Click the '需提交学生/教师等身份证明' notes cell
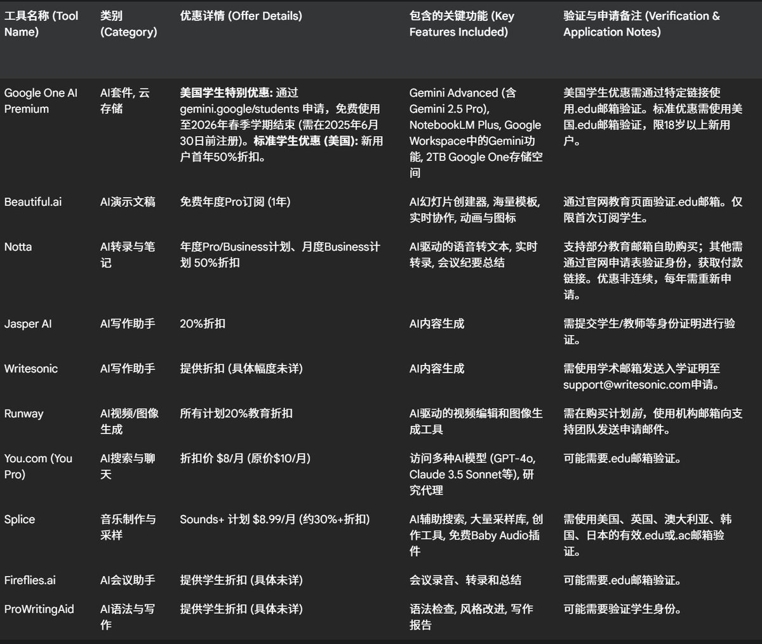The width and height of the screenshot is (762, 644). point(649,331)
